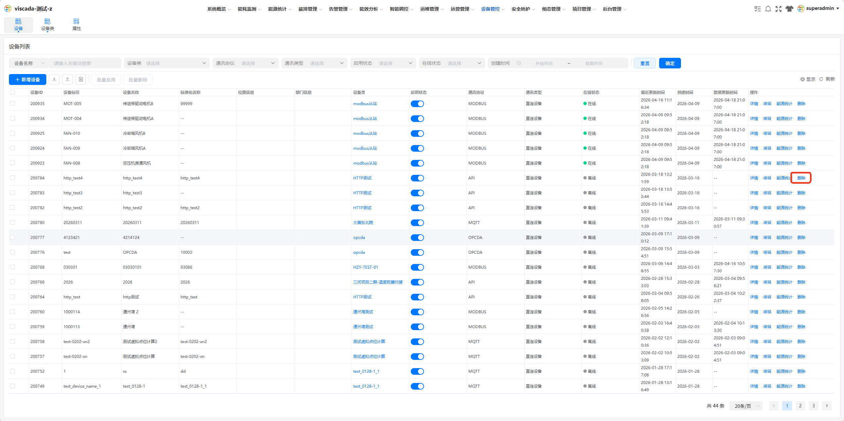This screenshot has height=421, width=844.
Task: Check the checkbox for device 200784
Action: click(x=13, y=178)
